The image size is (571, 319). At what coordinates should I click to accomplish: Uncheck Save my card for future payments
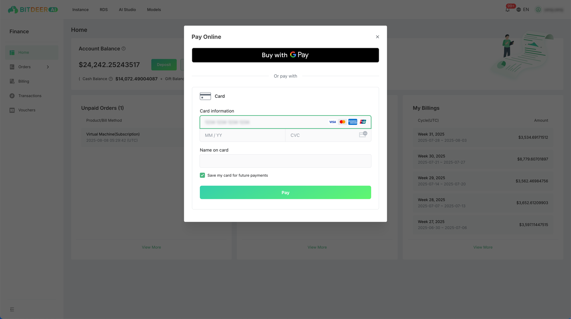click(x=202, y=175)
